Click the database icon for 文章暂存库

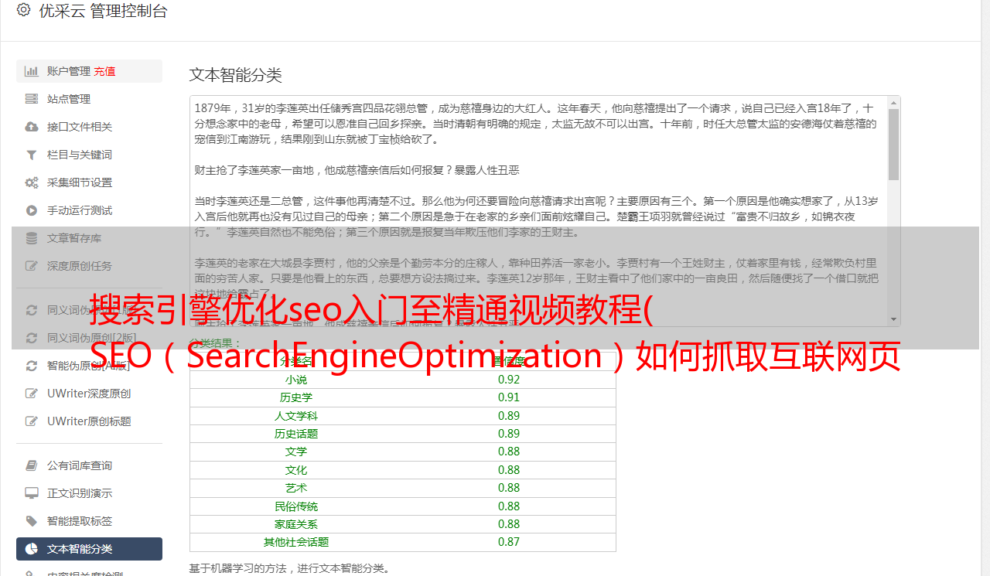click(x=31, y=238)
